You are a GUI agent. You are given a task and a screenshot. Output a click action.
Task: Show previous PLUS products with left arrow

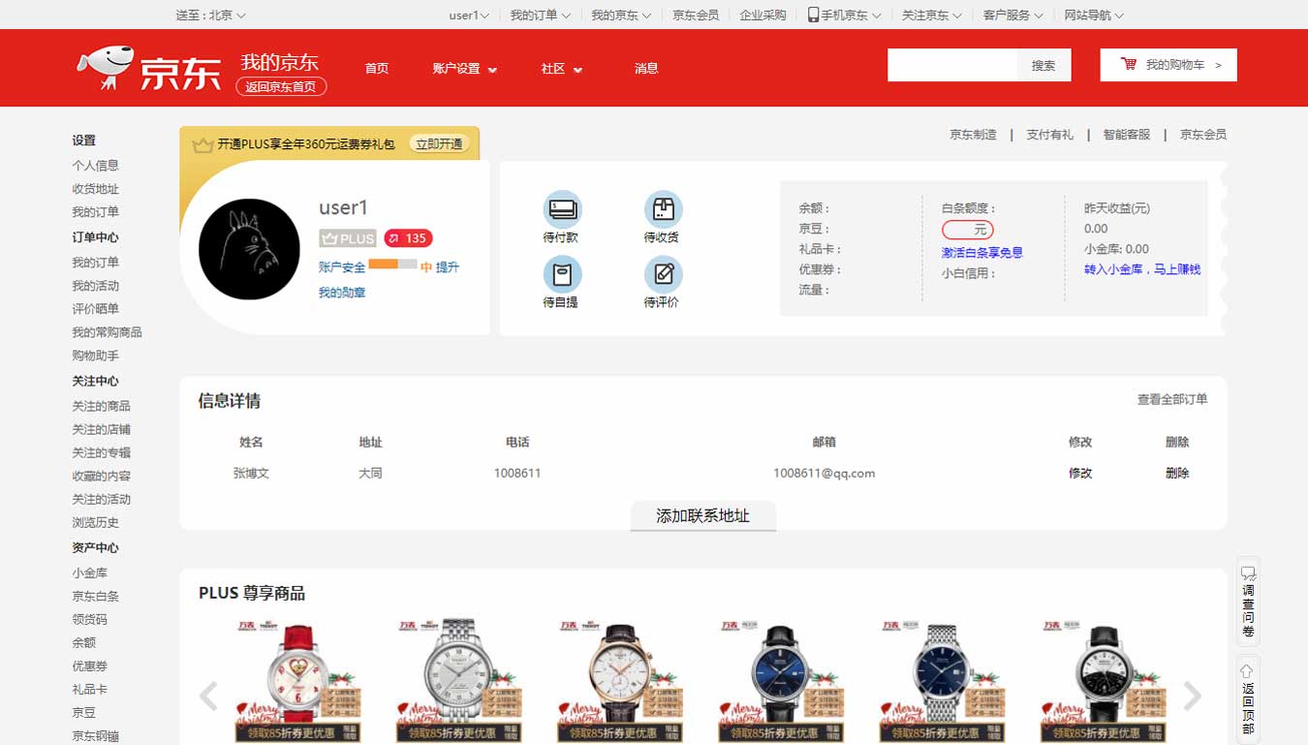(208, 695)
